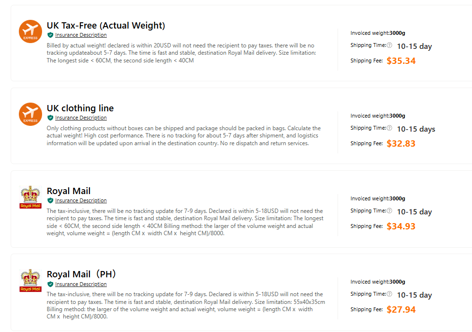This screenshot has width=472, height=332.
Task: Click green shield icon under UK clothing line
Action: click(x=50, y=118)
